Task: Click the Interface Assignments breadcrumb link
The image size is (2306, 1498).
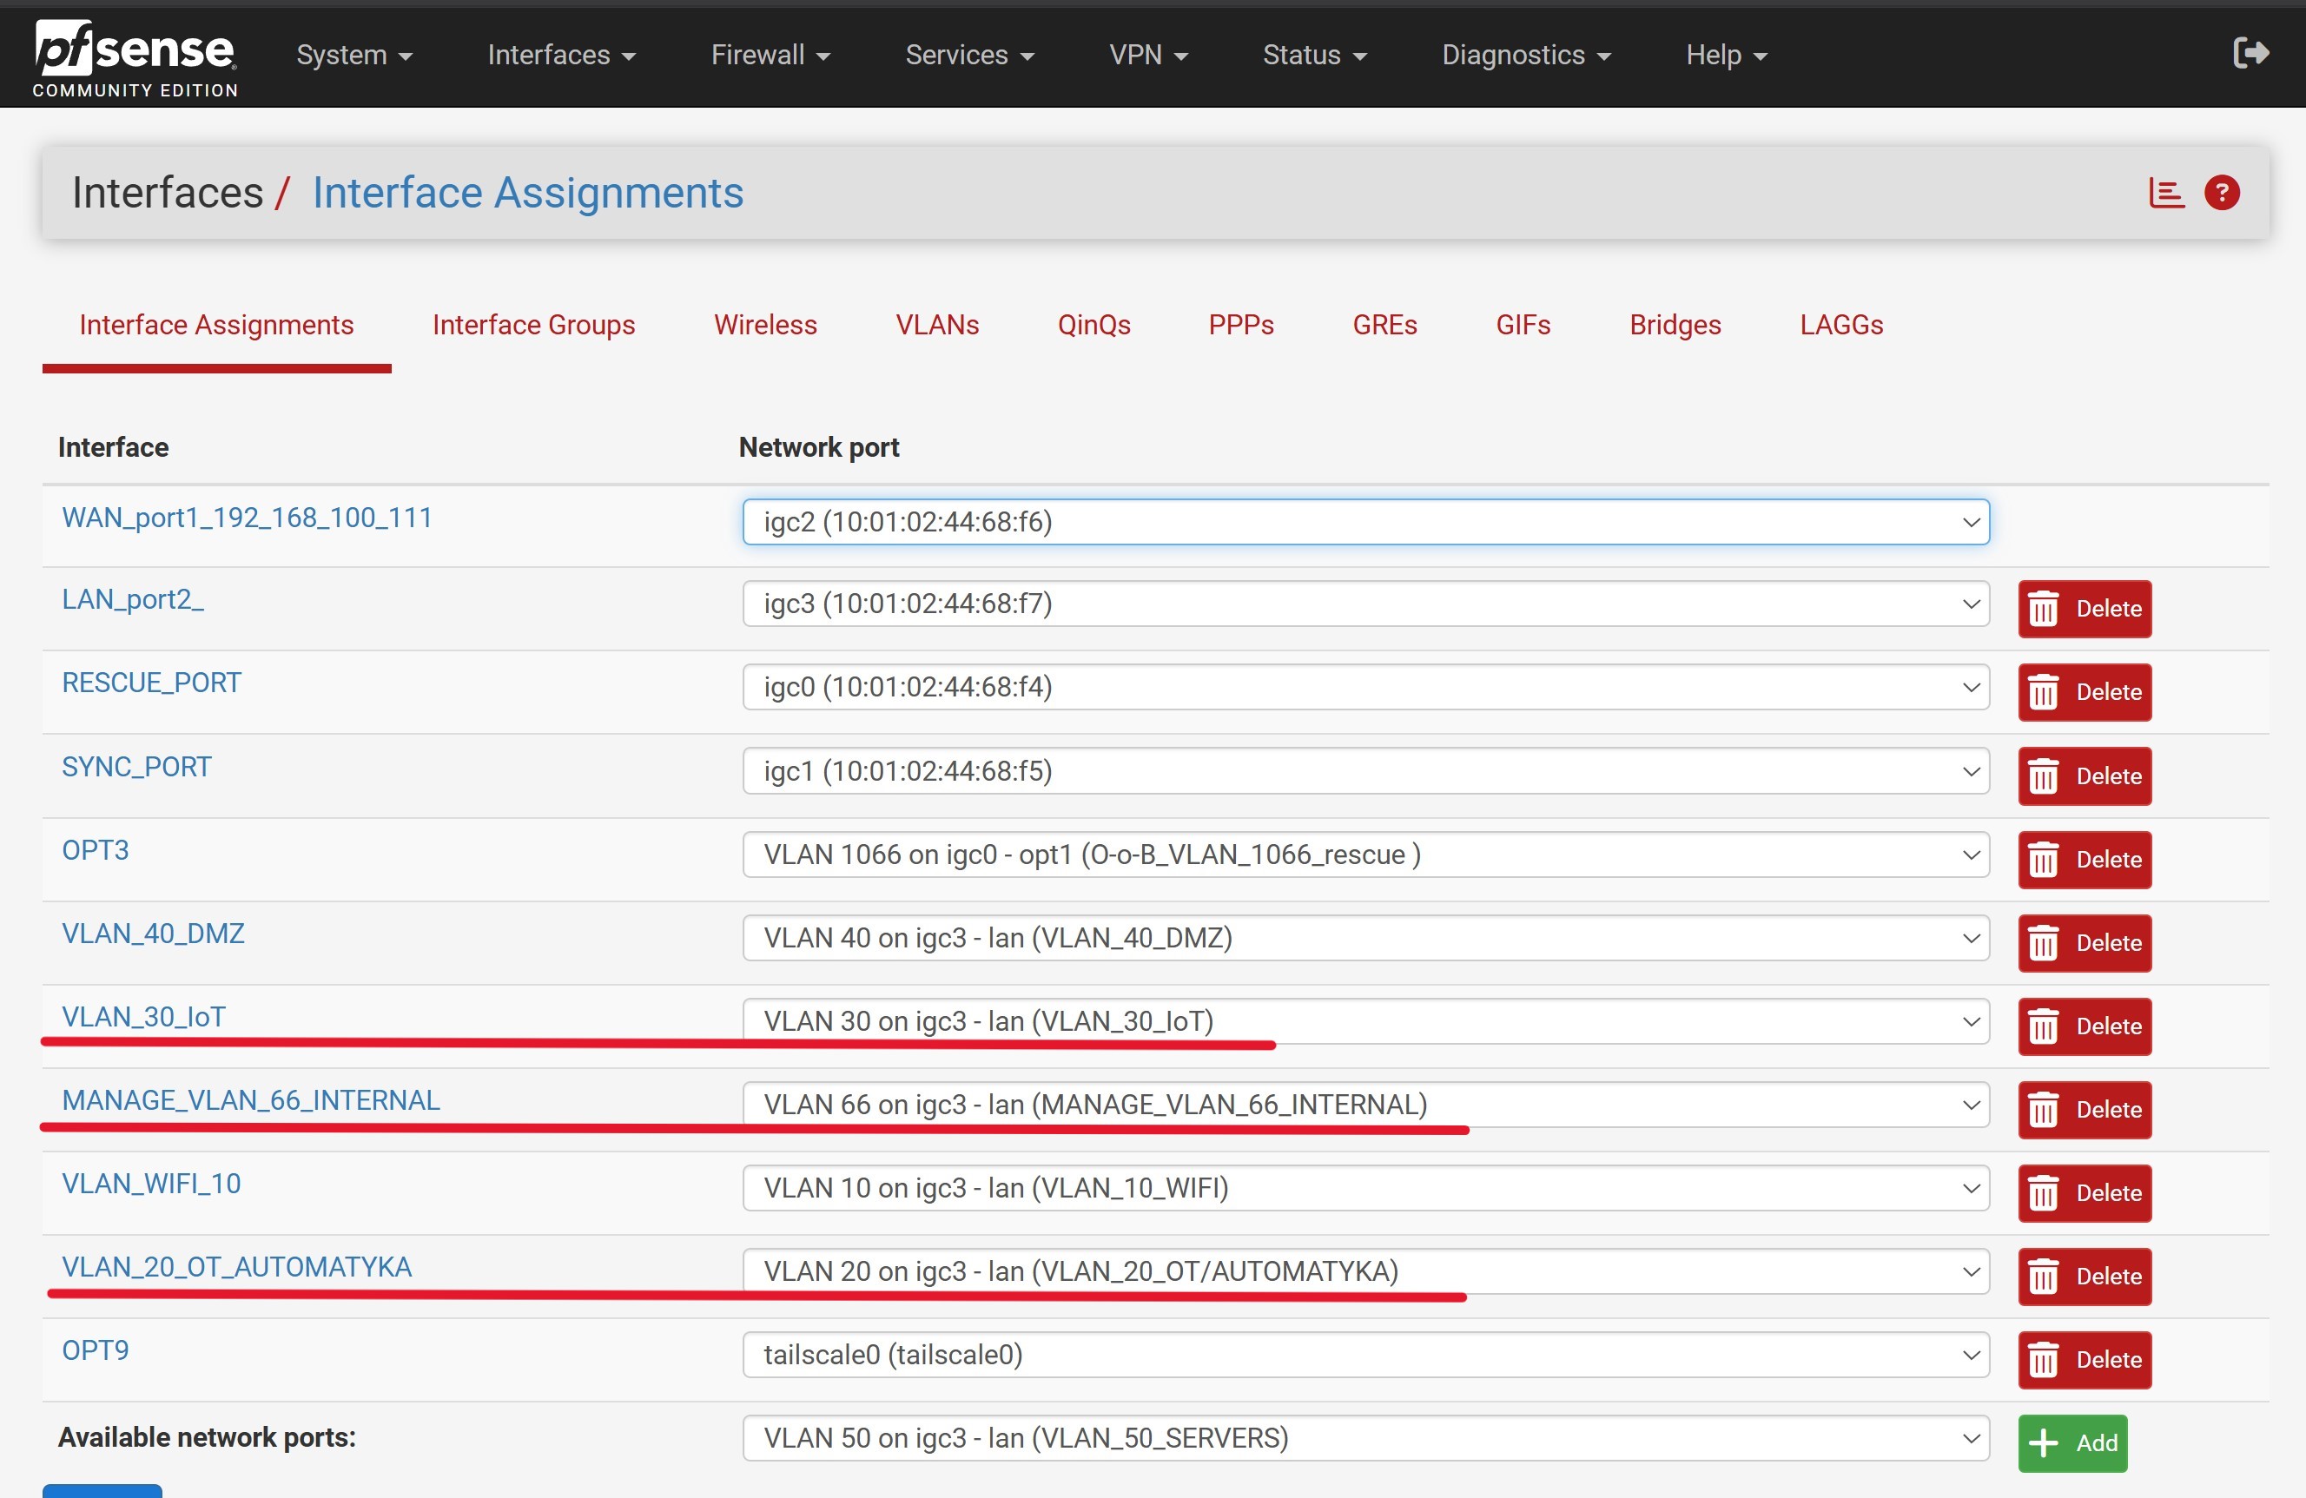Action: (x=527, y=193)
